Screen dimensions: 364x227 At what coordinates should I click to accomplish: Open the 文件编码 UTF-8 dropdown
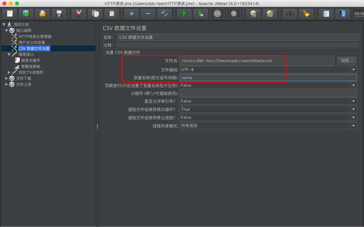pyautogui.click(x=353, y=69)
